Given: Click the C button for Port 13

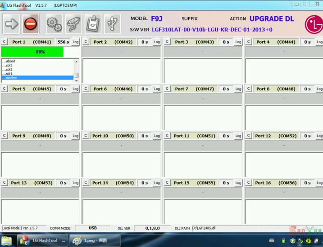Looking at the screenshot, I should [5, 182].
